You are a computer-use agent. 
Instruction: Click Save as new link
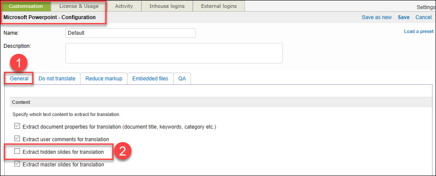tap(377, 17)
